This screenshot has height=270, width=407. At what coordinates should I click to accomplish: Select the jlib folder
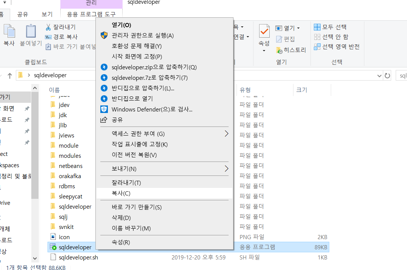pos(63,125)
